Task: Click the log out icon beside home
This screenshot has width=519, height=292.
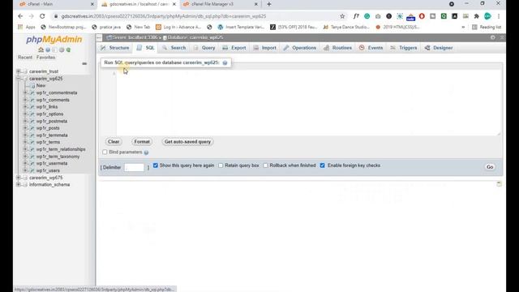Action: [48, 49]
